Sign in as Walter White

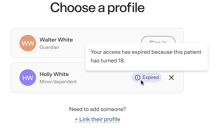click(158, 40)
